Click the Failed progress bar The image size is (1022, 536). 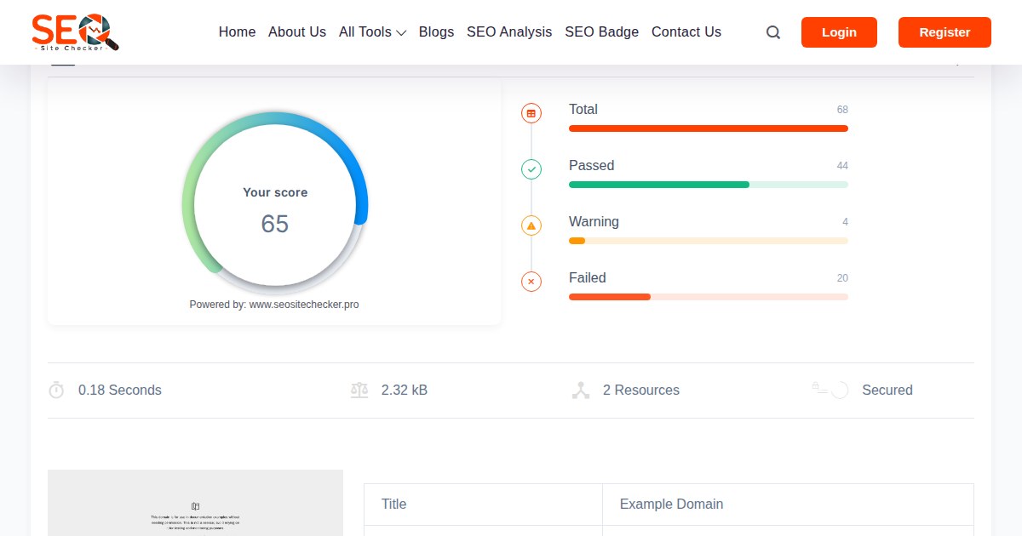(709, 297)
